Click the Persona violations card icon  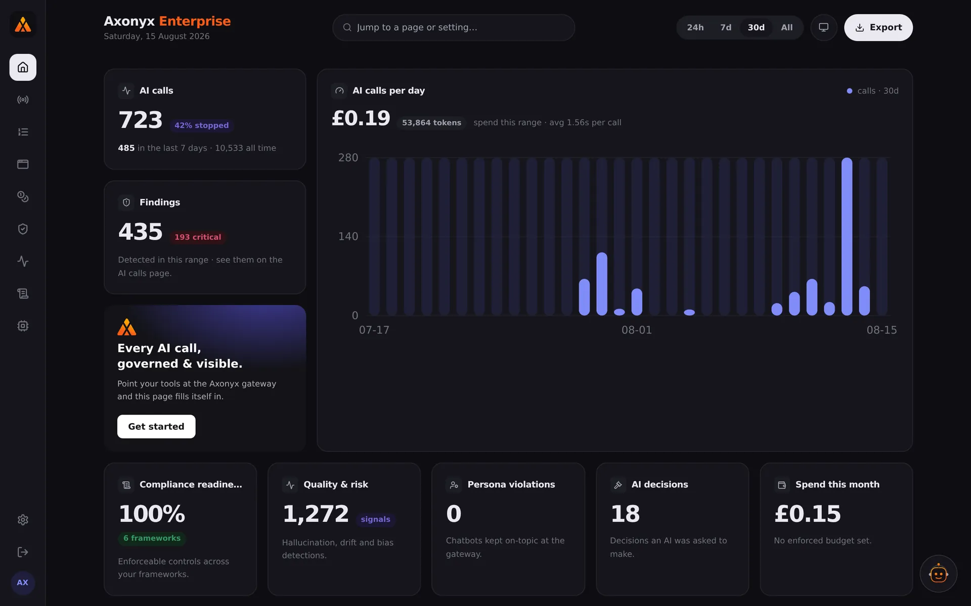click(x=454, y=484)
